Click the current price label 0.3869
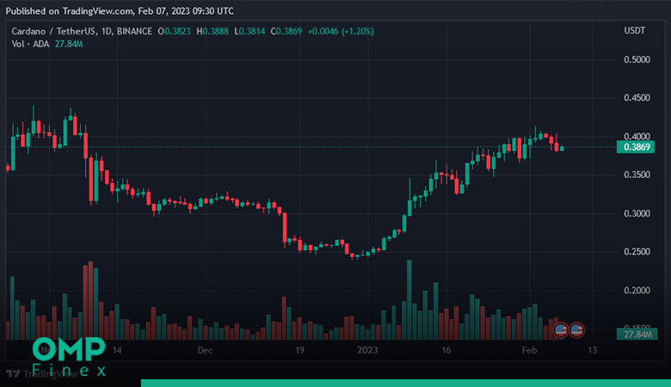This screenshot has height=387, width=671. 636,147
